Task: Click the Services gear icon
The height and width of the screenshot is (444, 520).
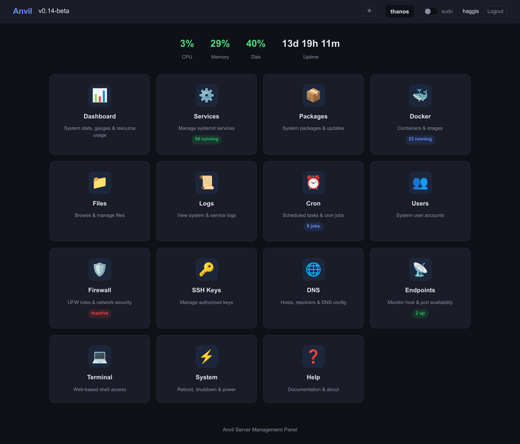Action: (x=206, y=95)
